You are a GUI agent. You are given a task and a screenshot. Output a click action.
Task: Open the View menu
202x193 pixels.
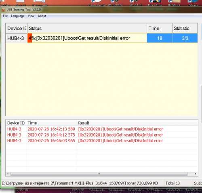click(x=31, y=16)
